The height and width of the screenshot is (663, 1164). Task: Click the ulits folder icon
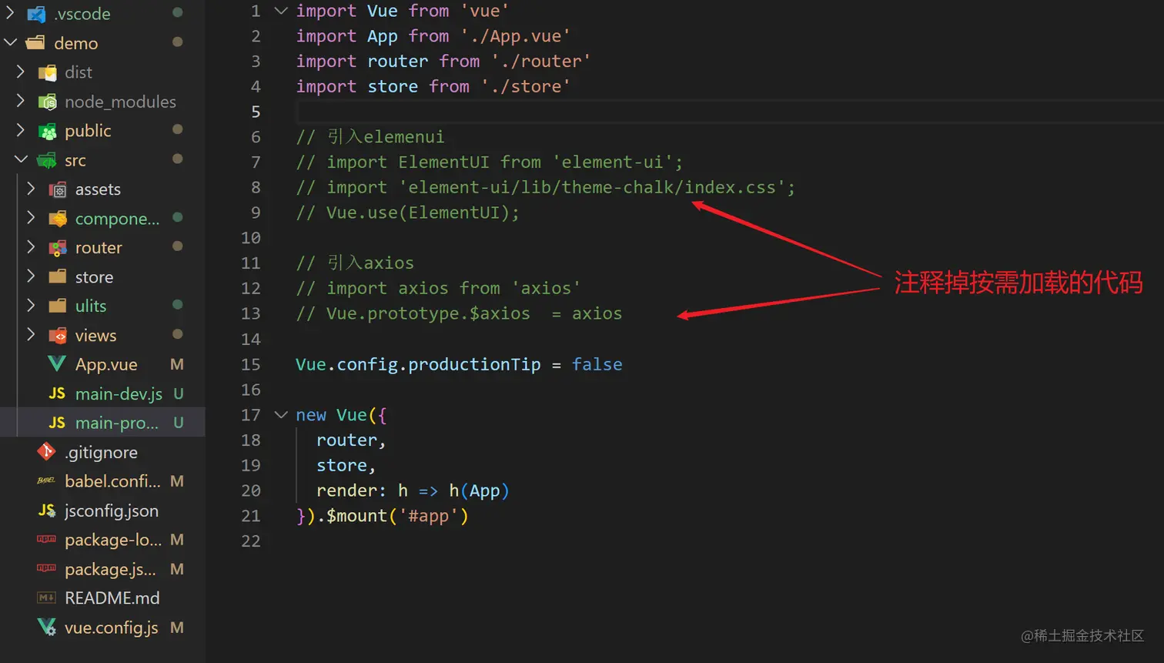pyautogui.click(x=58, y=306)
